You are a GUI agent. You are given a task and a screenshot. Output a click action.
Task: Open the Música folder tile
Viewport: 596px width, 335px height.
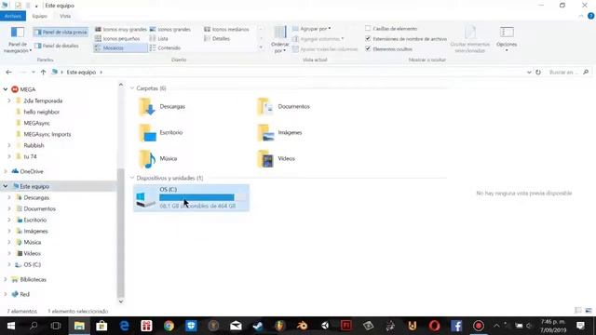(158, 158)
